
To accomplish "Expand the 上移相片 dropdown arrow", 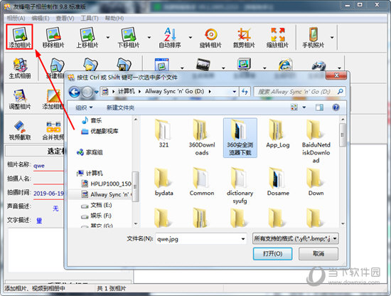I will pos(108,38).
